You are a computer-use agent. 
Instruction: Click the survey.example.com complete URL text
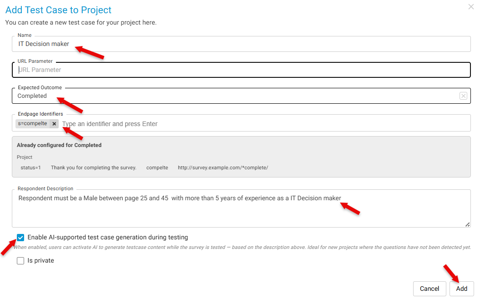tap(223, 167)
